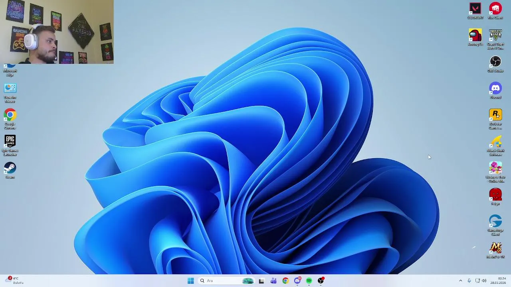Select the Steam desktop shortcut

pos(10,171)
